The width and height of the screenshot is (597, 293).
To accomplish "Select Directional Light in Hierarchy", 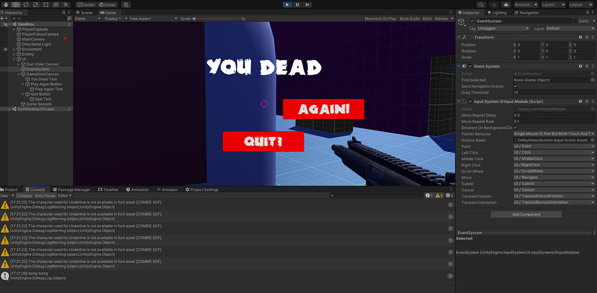I will coord(37,45).
